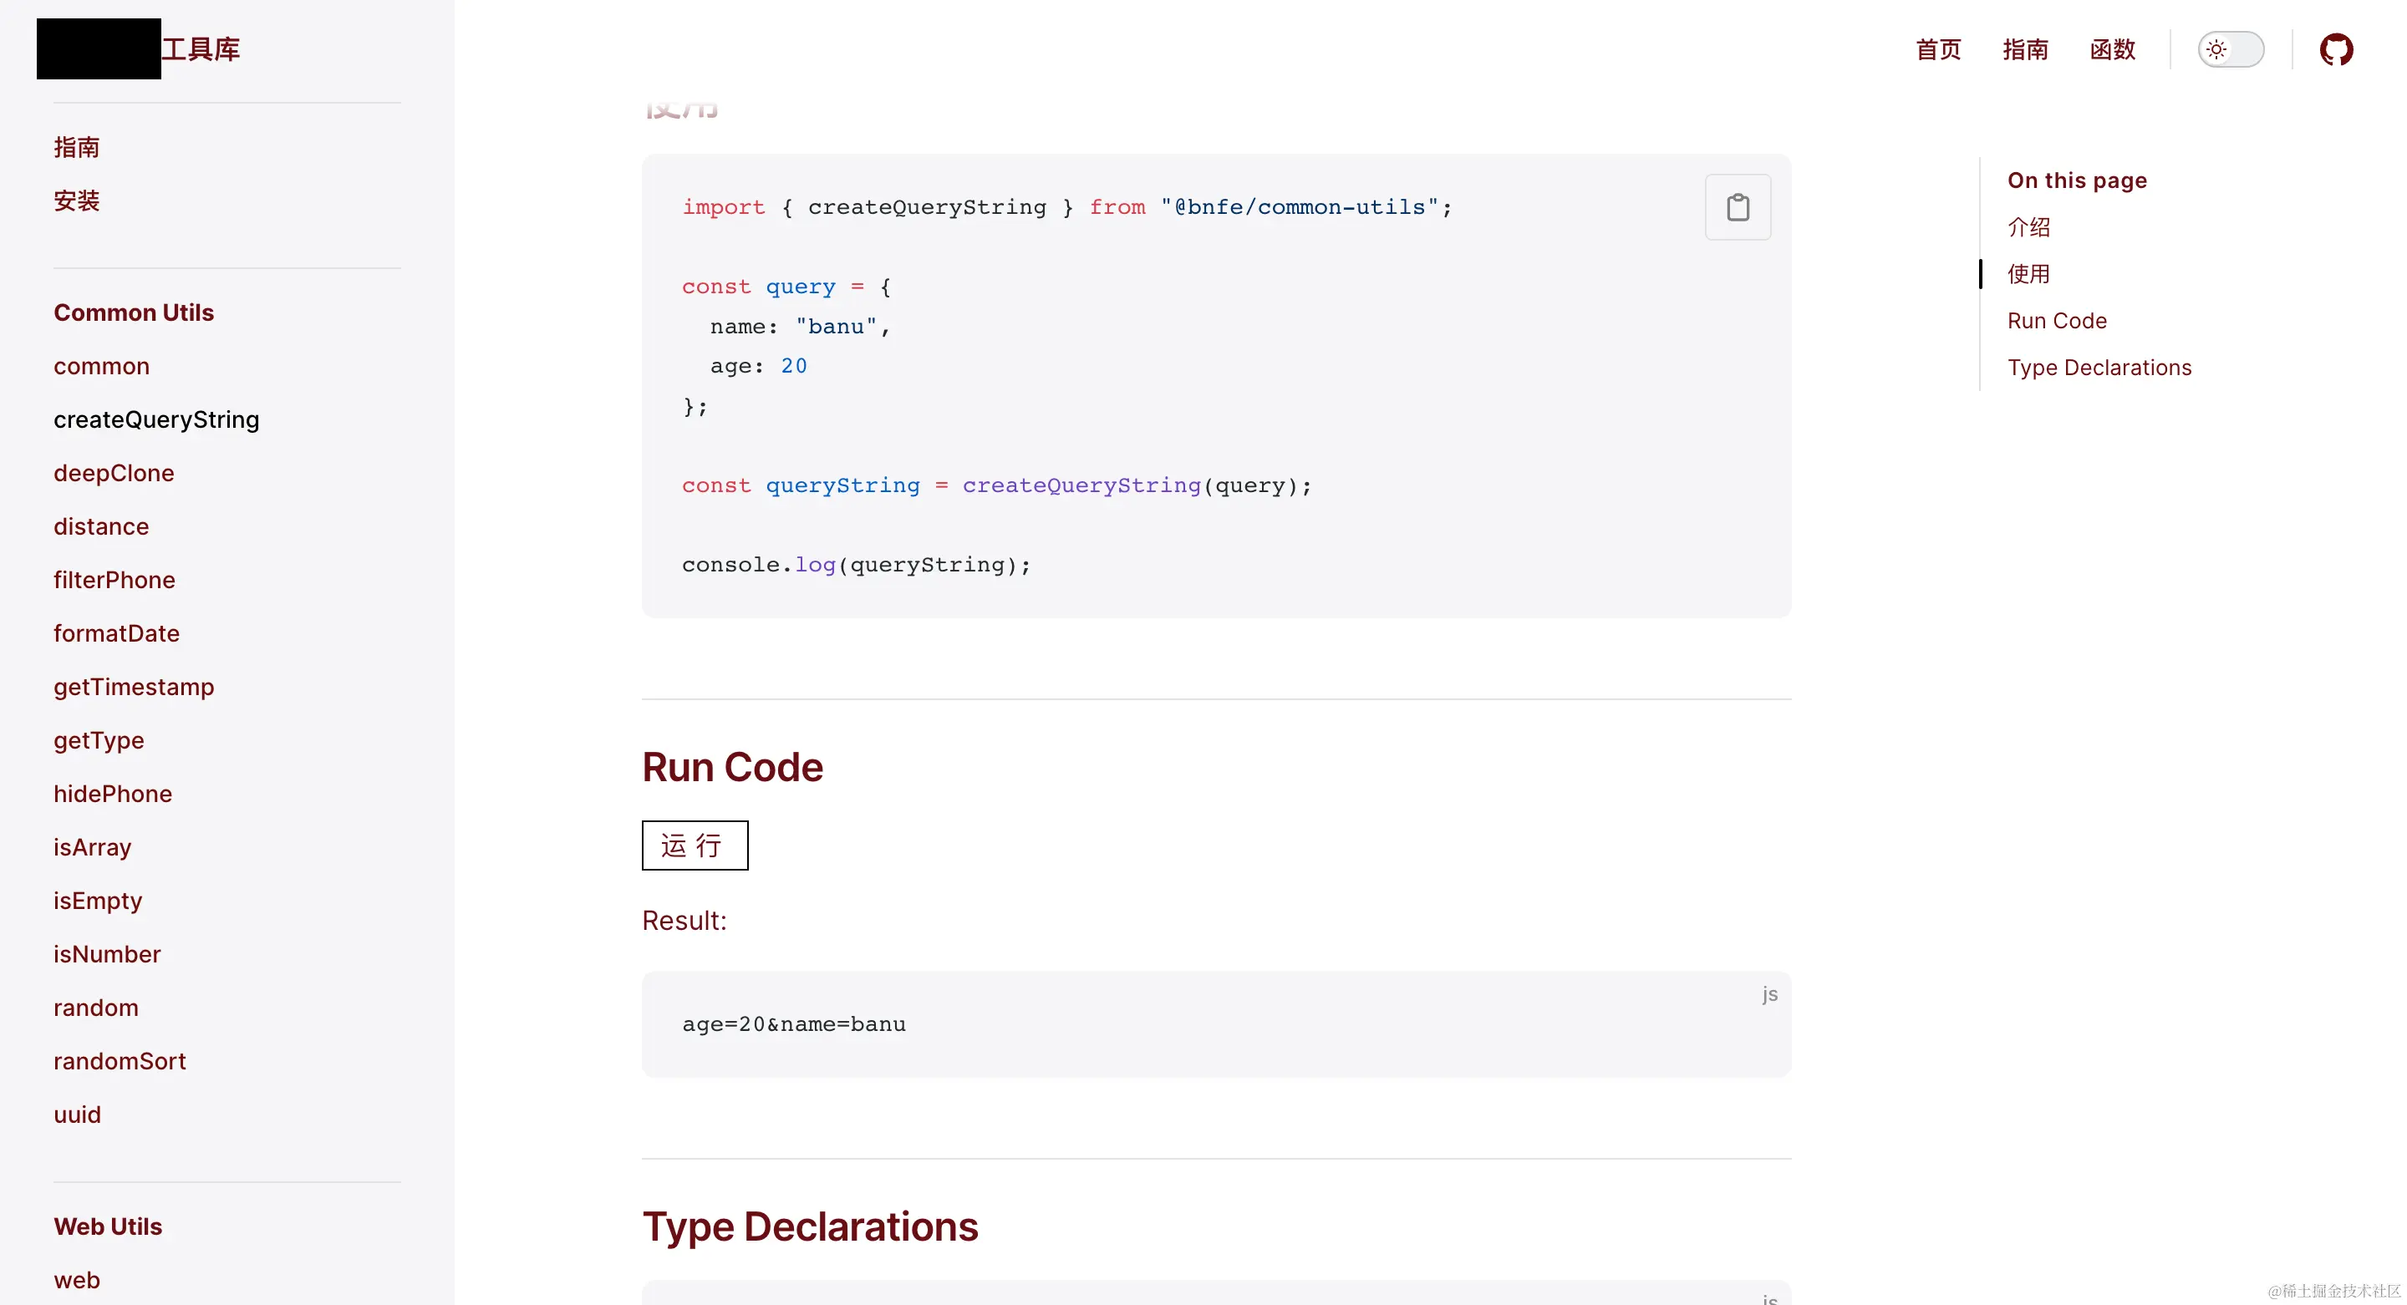The height and width of the screenshot is (1305, 2407).
Task: Toggle the light/dark theme switch
Action: pos(2230,49)
